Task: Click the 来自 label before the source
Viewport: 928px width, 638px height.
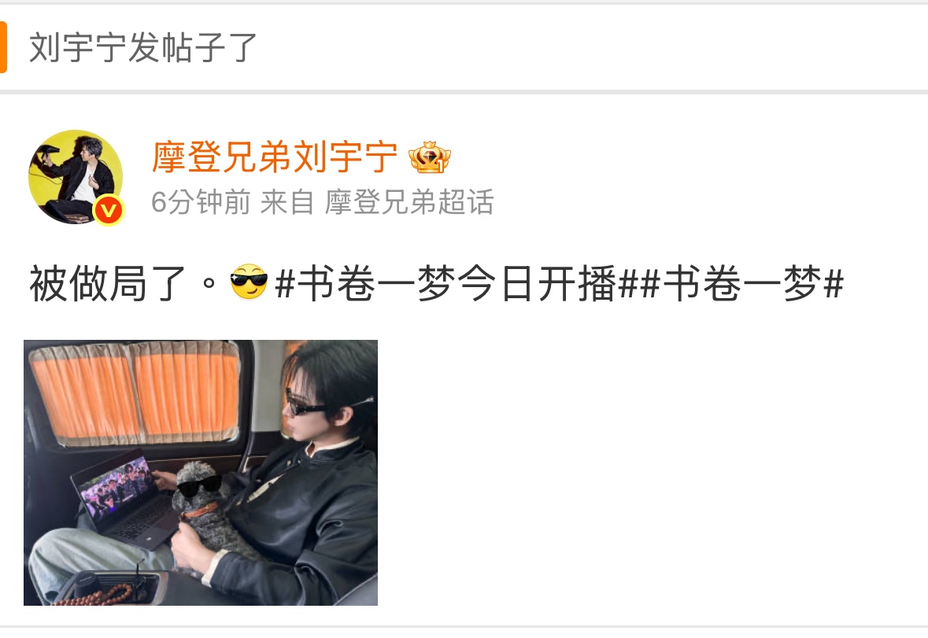Action: coord(287,202)
